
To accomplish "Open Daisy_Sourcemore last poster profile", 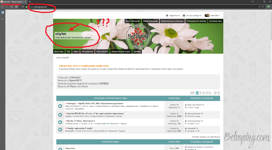I will (x=194, y=105).
